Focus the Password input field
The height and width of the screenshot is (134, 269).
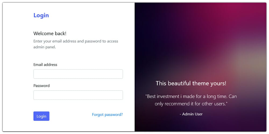pos(78,95)
